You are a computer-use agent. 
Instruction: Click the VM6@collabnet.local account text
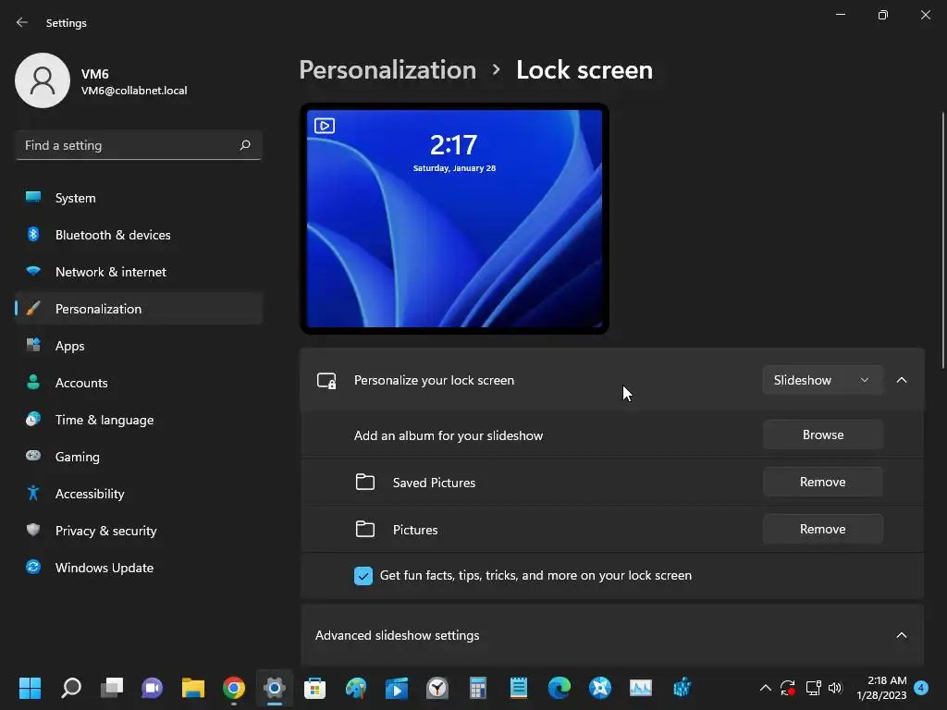pyautogui.click(x=134, y=91)
